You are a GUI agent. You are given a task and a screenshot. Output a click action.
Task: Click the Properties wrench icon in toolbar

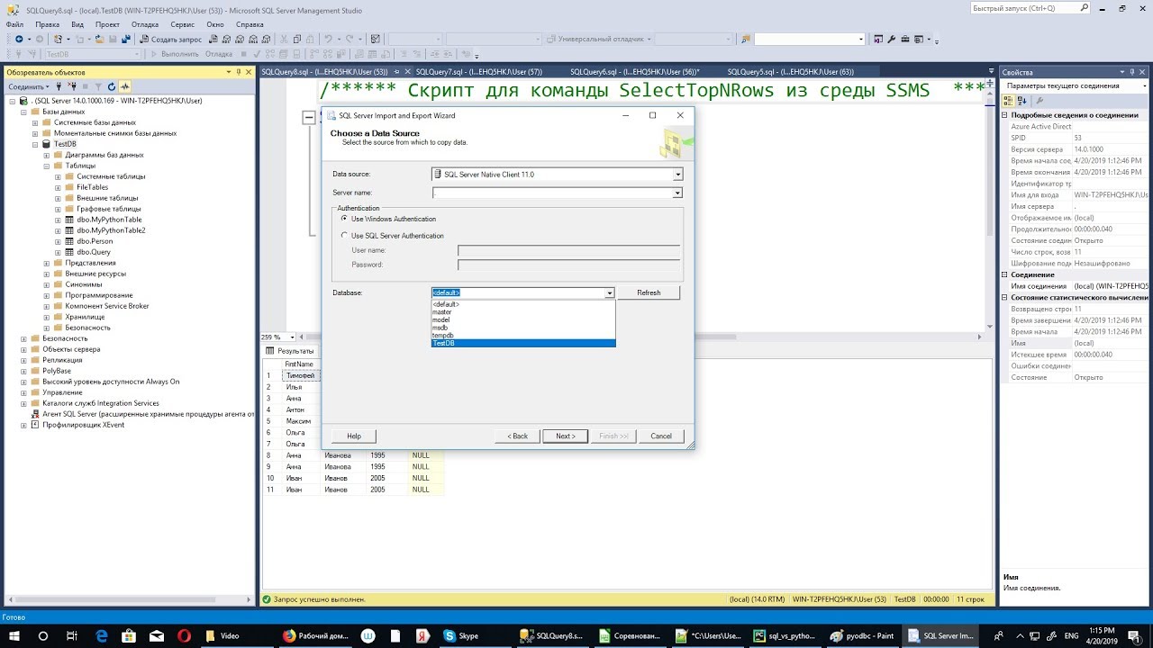[x=892, y=40]
